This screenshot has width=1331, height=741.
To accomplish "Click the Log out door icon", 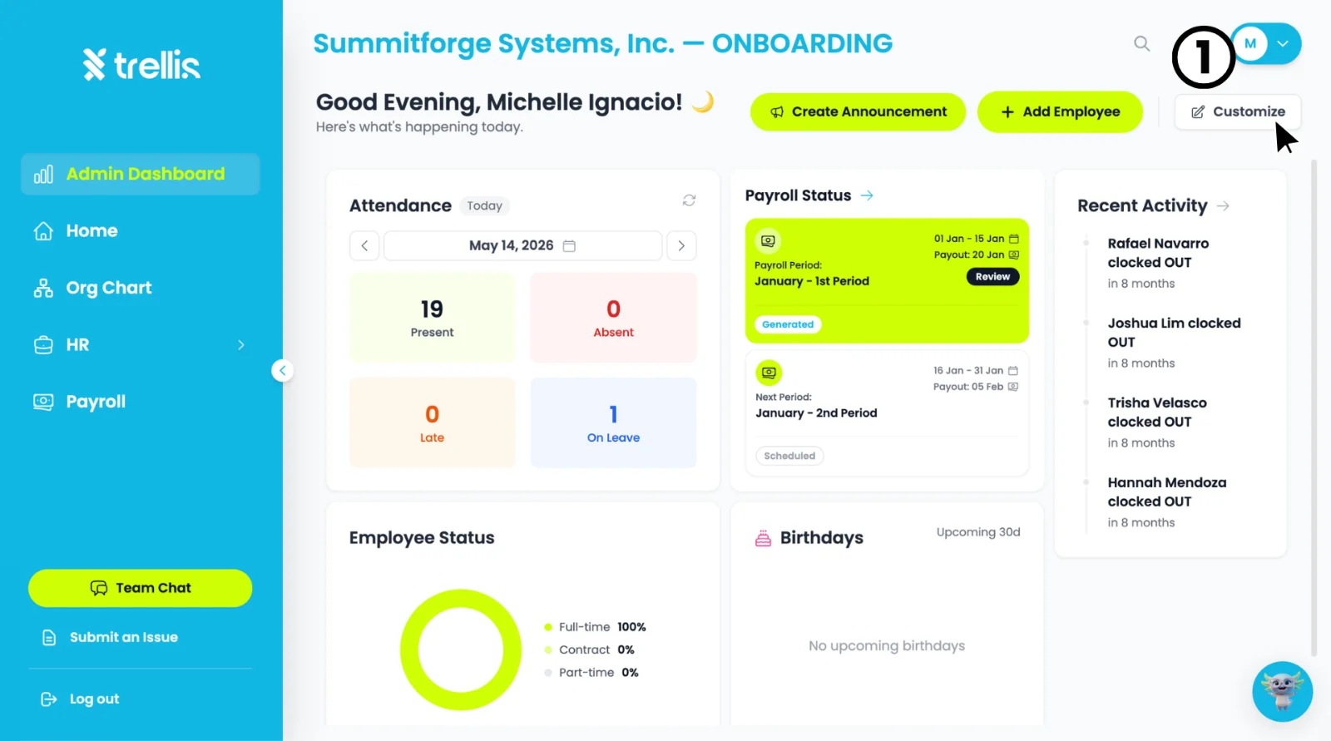I will pos(49,699).
